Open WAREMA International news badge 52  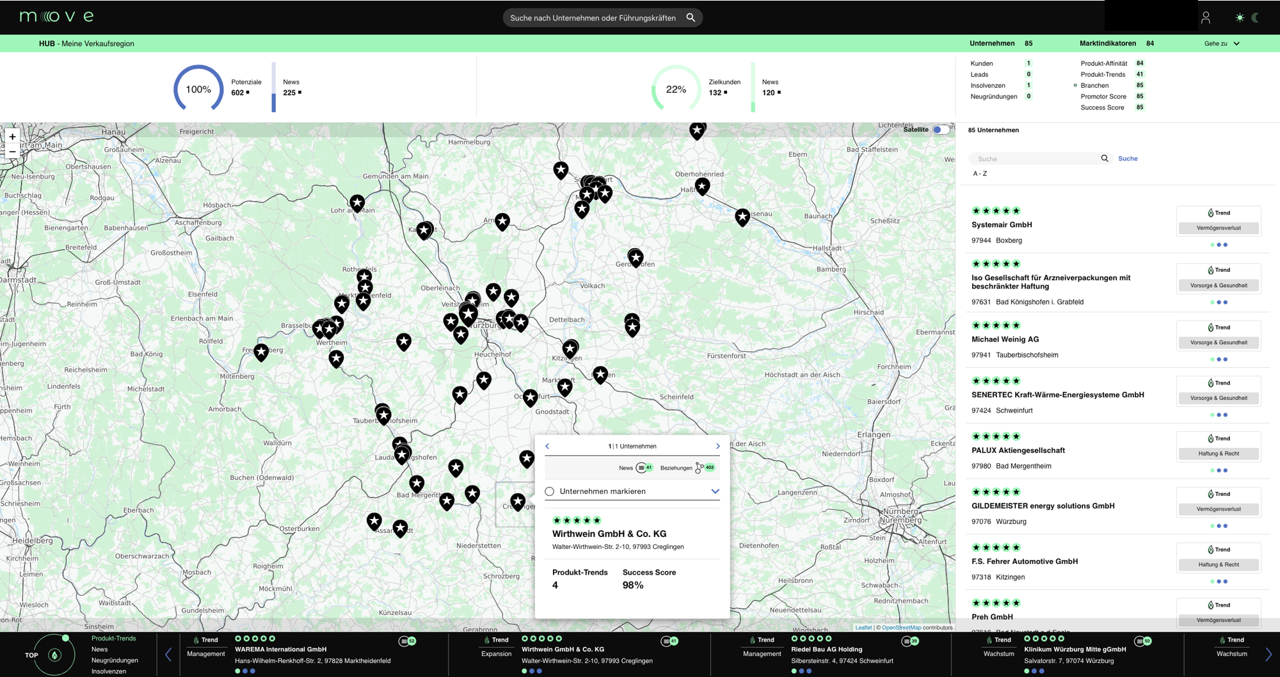click(407, 641)
